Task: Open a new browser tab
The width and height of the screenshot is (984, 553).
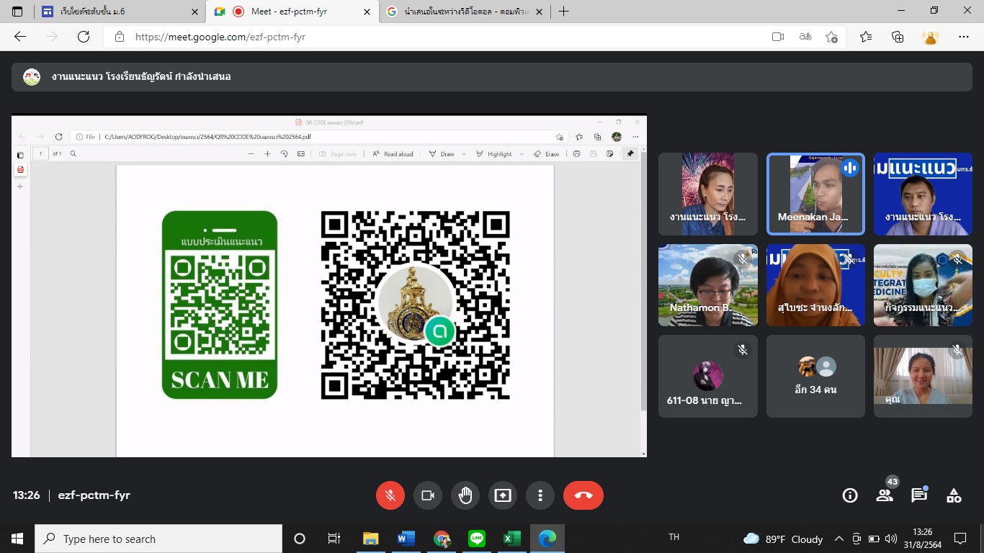Action: [x=563, y=12]
